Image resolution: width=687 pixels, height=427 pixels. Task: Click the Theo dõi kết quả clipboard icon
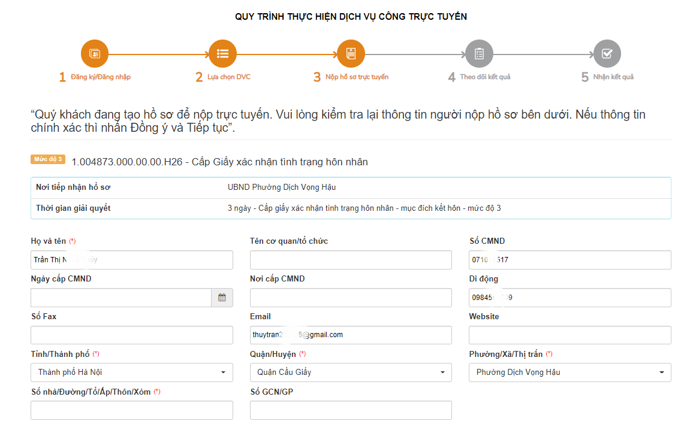point(479,54)
